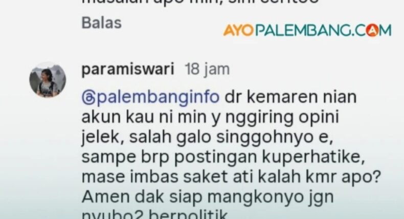
Task: Select the comment line starting 'akun kau ni'
Action: click(210, 117)
